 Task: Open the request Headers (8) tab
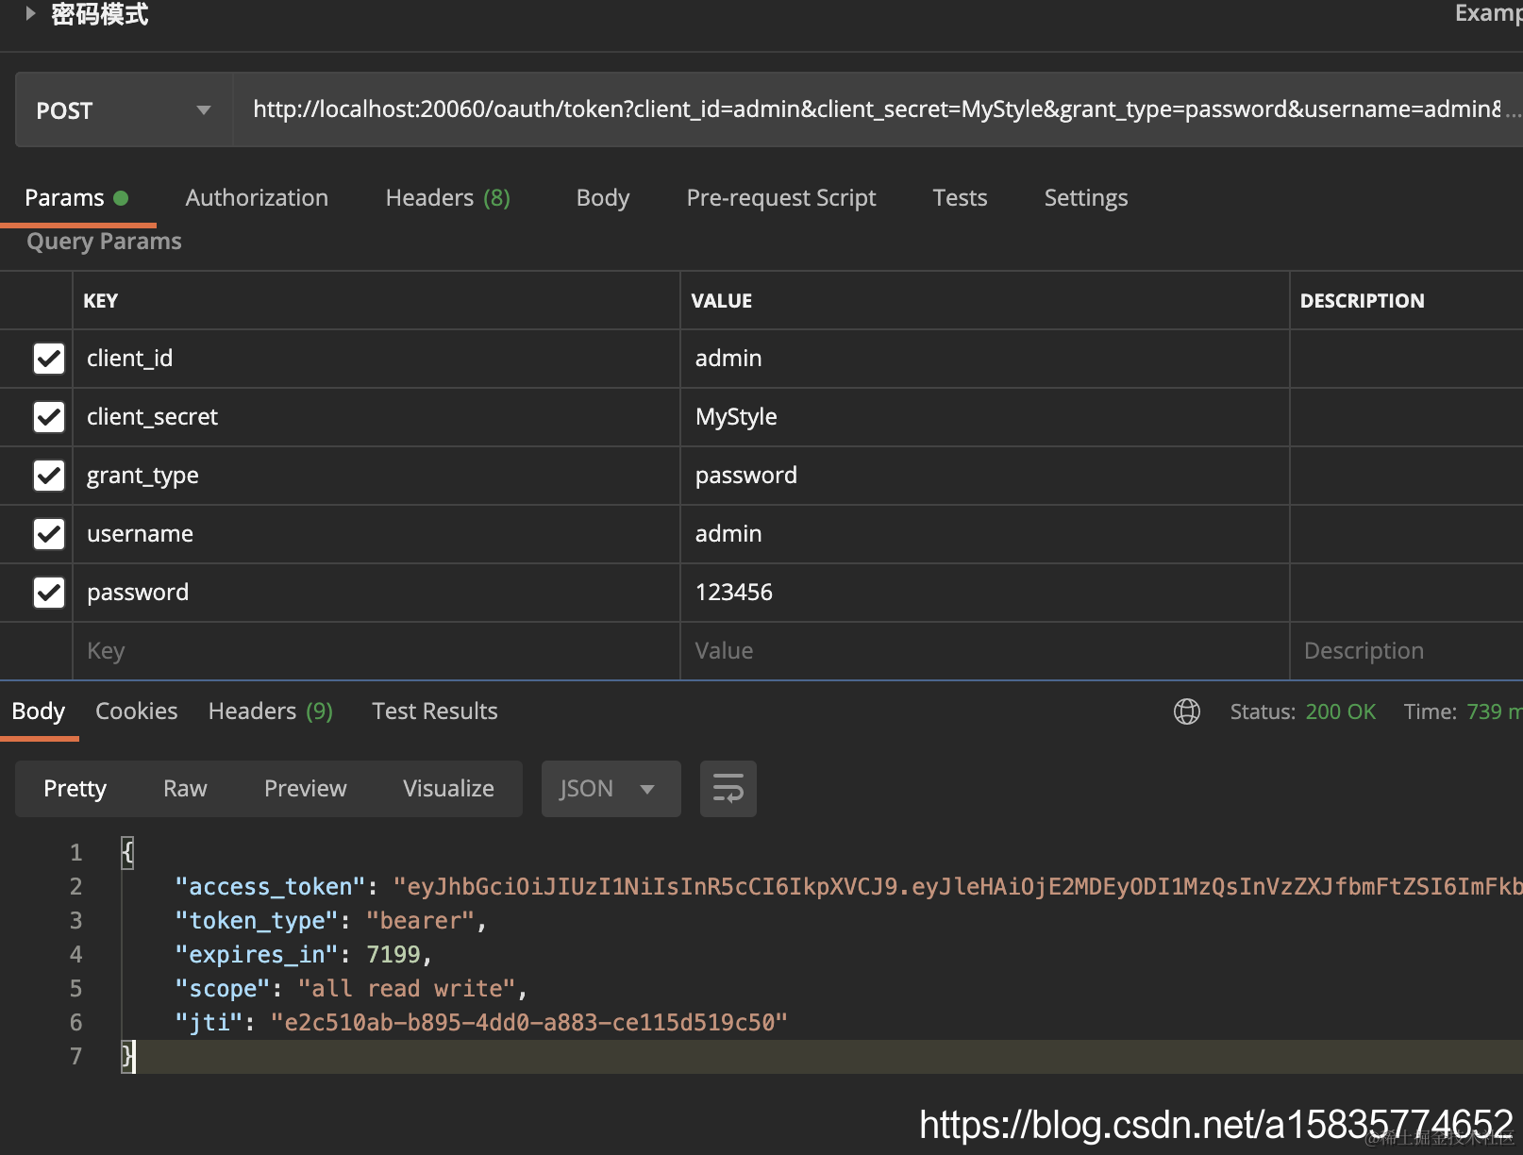pyautogui.click(x=448, y=198)
